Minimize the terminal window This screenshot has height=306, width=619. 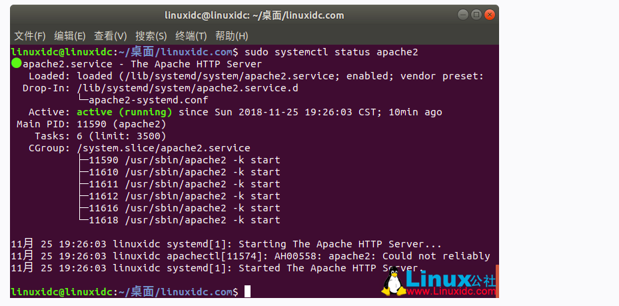click(464, 14)
